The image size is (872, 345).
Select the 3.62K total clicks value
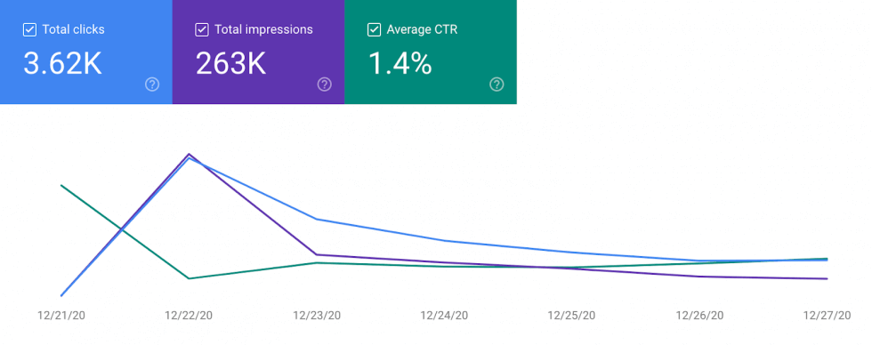(63, 63)
